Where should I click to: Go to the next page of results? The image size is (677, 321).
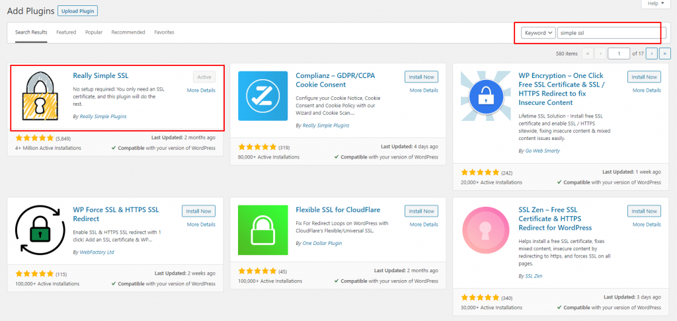click(651, 54)
